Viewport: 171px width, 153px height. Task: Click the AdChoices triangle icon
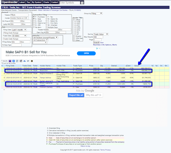(x=97, y=48)
